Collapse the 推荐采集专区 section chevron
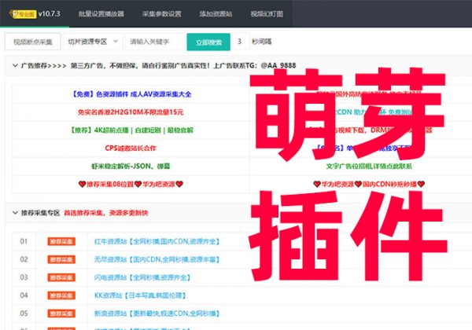This screenshot has width=472, height=330. point(16,212)
